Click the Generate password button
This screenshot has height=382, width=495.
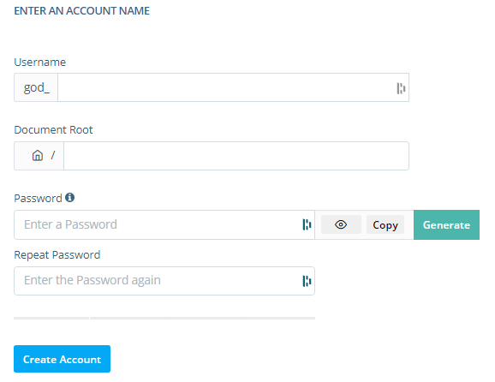446,224
